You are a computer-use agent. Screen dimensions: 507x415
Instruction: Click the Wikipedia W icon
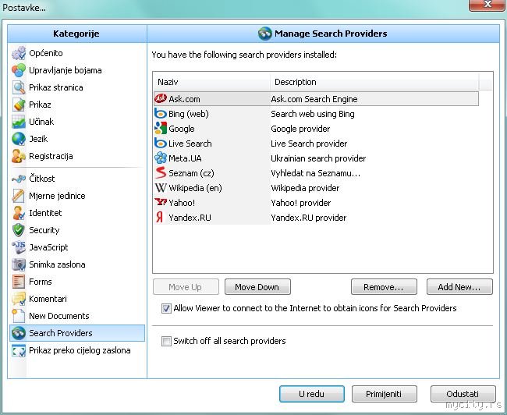click(x=161, y=188)
